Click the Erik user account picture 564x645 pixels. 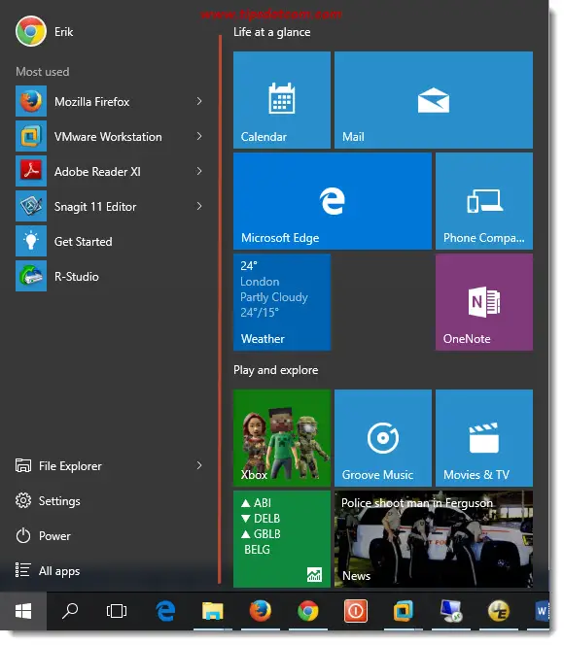pos(31,31)
